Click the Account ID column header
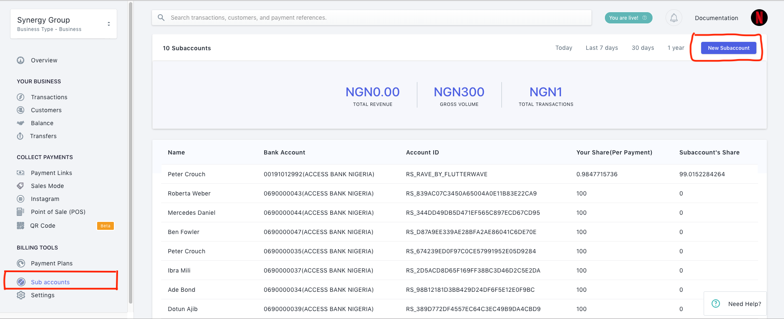 point(422,152)
